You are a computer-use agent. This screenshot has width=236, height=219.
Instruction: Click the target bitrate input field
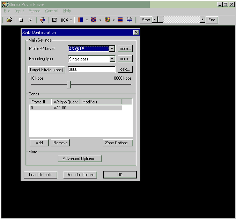[91, 70]
